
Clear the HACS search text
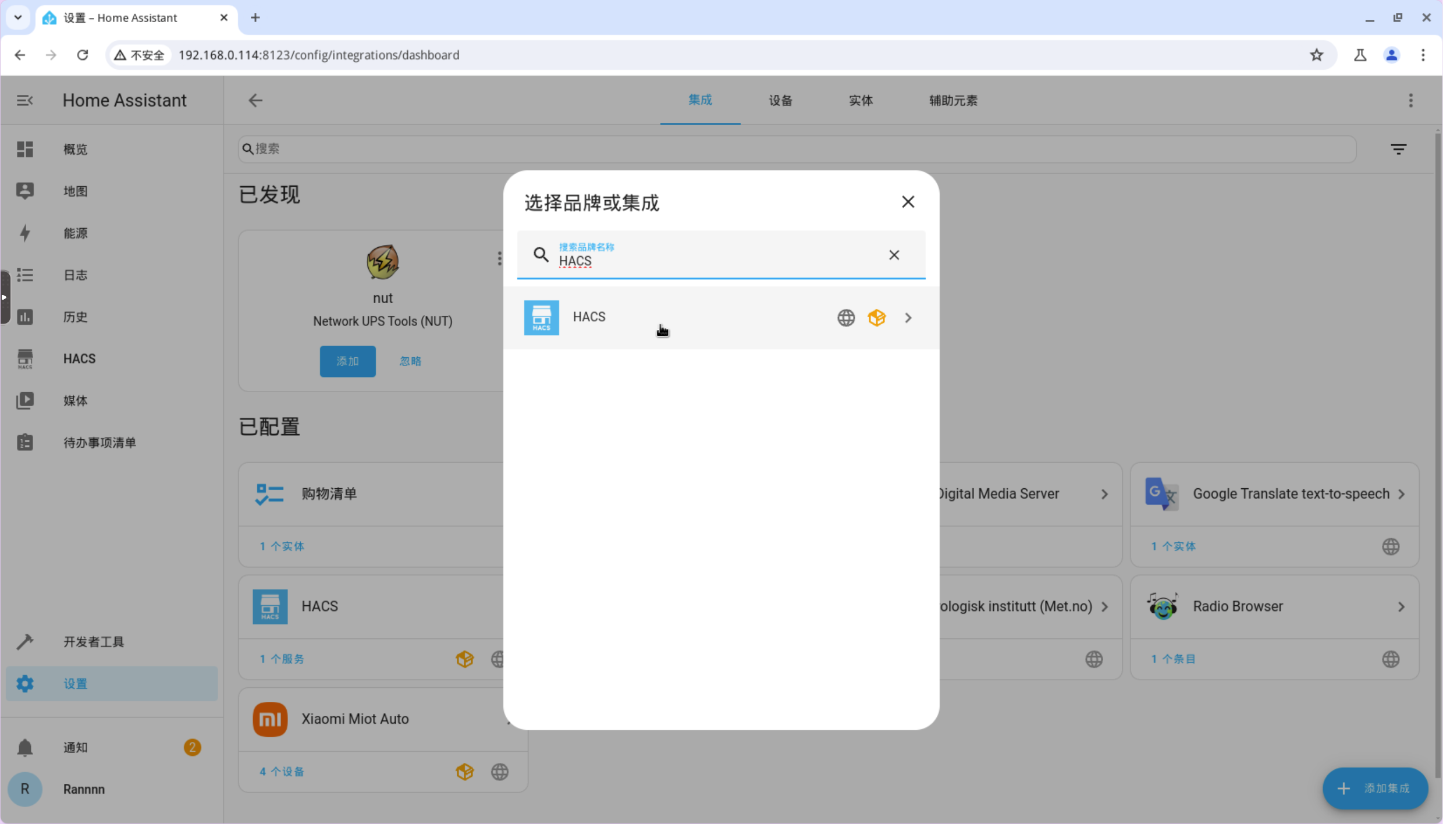tap(894, 255)
